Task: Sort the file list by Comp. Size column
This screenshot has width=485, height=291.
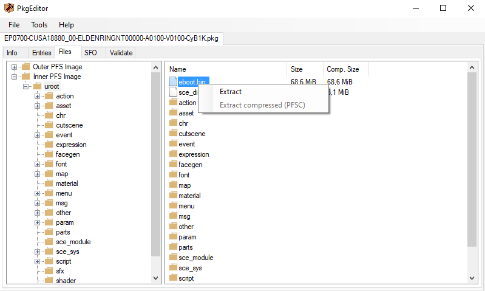Action: pyautogui.click(x=346, y=69)
